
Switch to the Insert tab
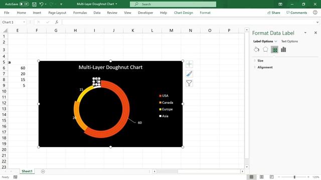(37, 12)
